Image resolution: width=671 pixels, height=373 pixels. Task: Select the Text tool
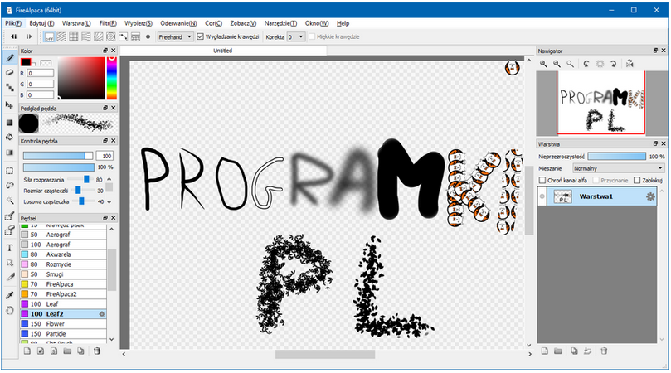9,248
